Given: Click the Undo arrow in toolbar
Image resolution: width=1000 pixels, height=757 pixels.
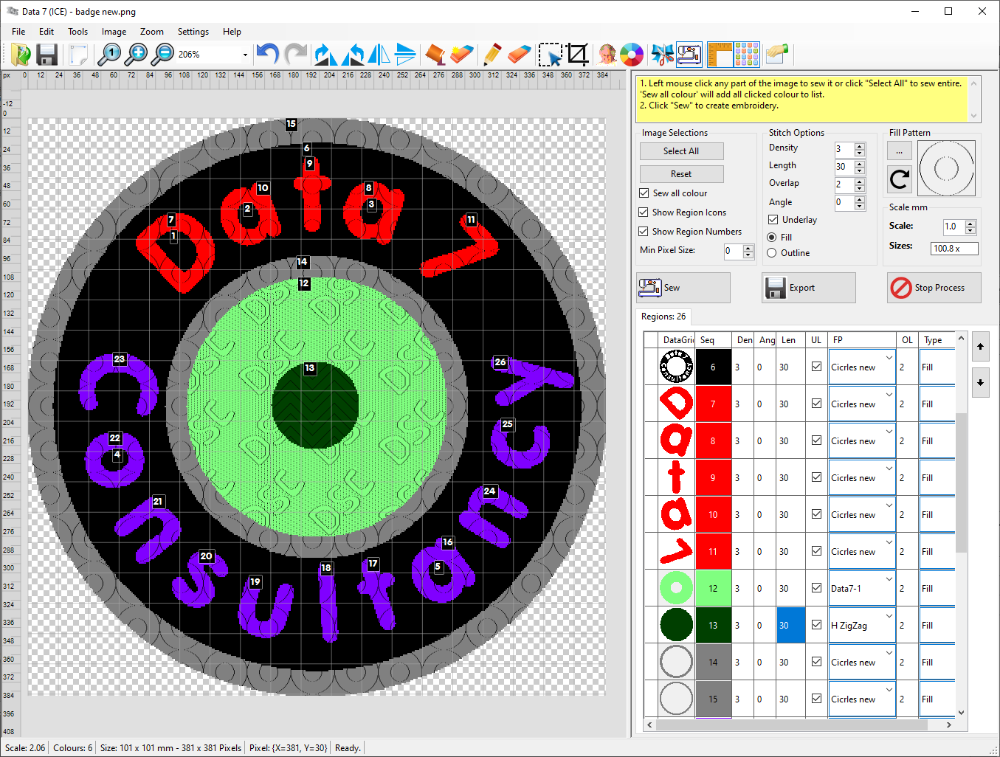Looking at the screenshot, I should (x=267, y=55).
